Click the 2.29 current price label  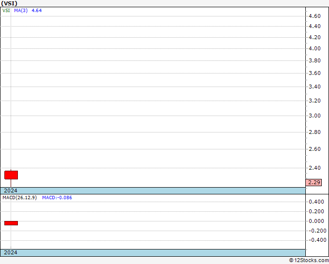point(314,182)
